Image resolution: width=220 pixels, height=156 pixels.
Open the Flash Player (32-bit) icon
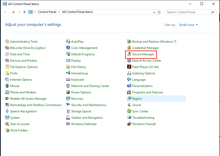129,67
